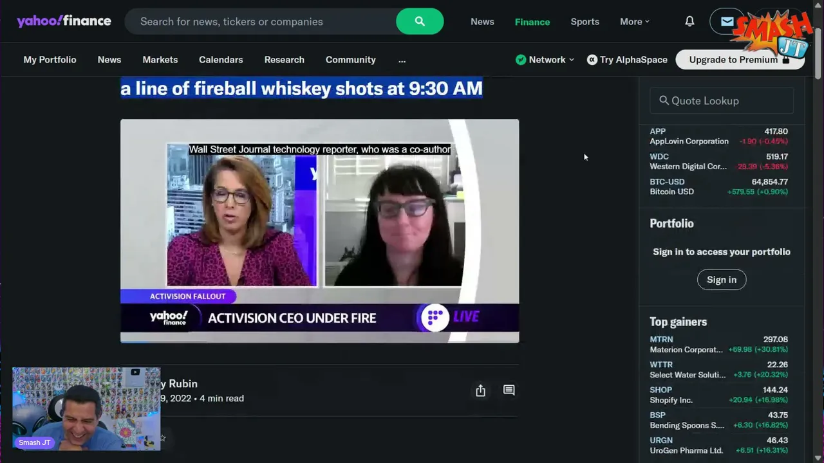Click the Portfolio heading
Viewport: 824px width, 463px height.
click(671, 223)
